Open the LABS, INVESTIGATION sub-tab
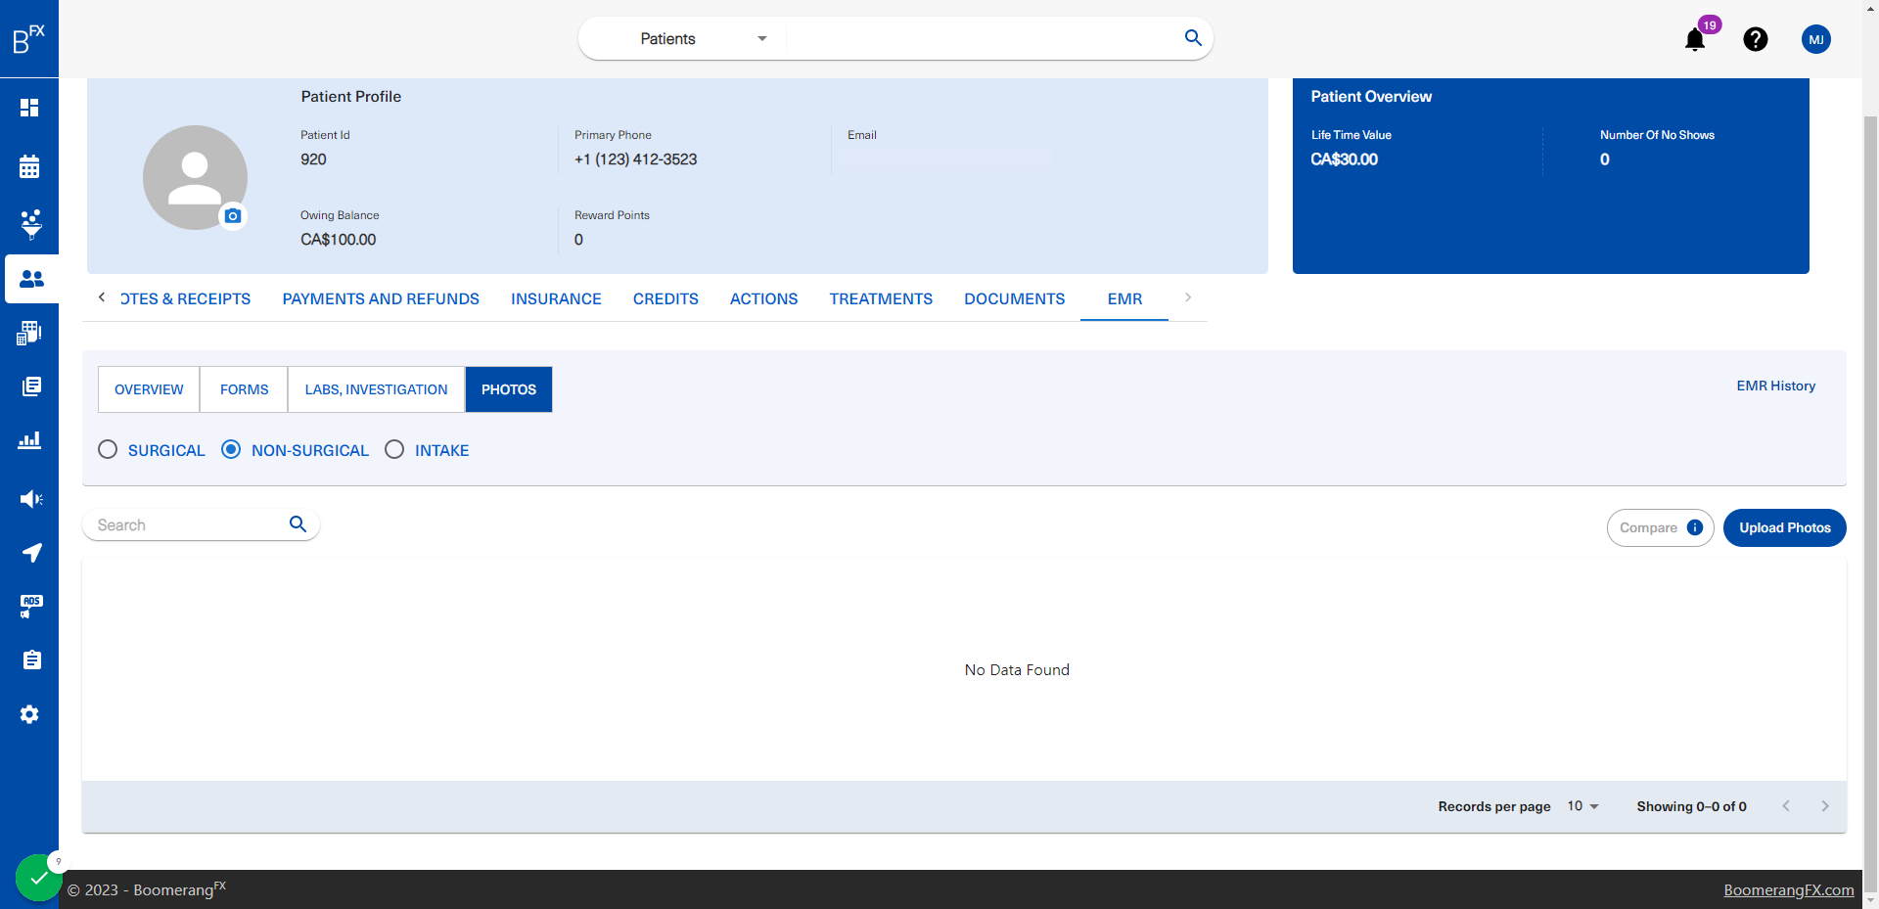Viewport: 1879px width, 909px height. click(376, 389)
